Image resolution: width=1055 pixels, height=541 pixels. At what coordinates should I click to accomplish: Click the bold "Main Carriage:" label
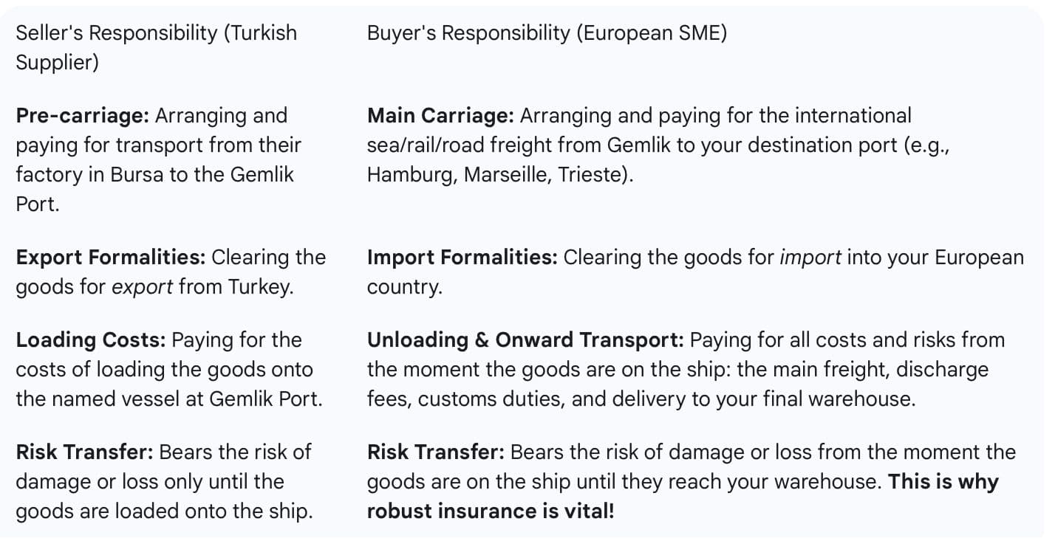coord(440,116)
